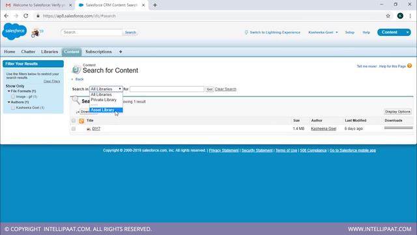Open the Home tab

coord(10,52)
